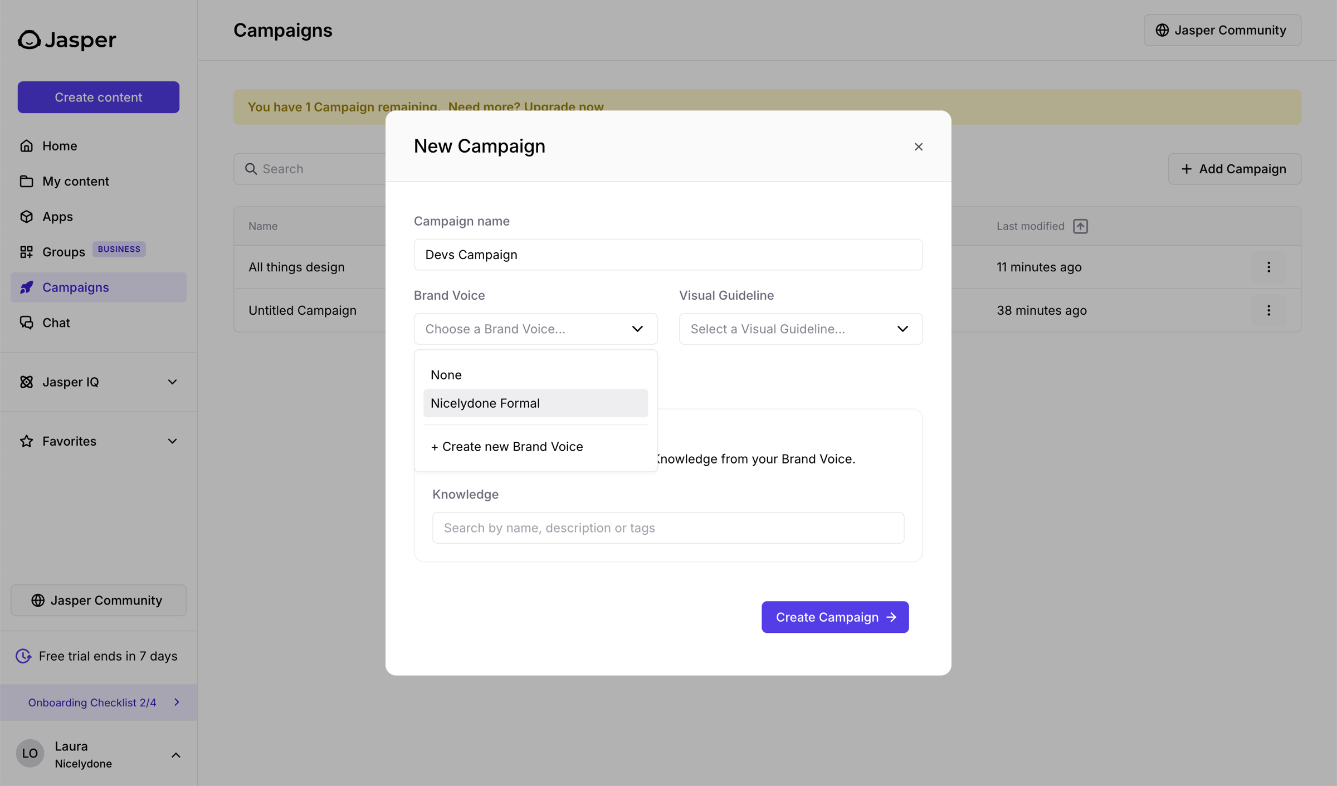Open options menu for All things design

click(1269, 267)
